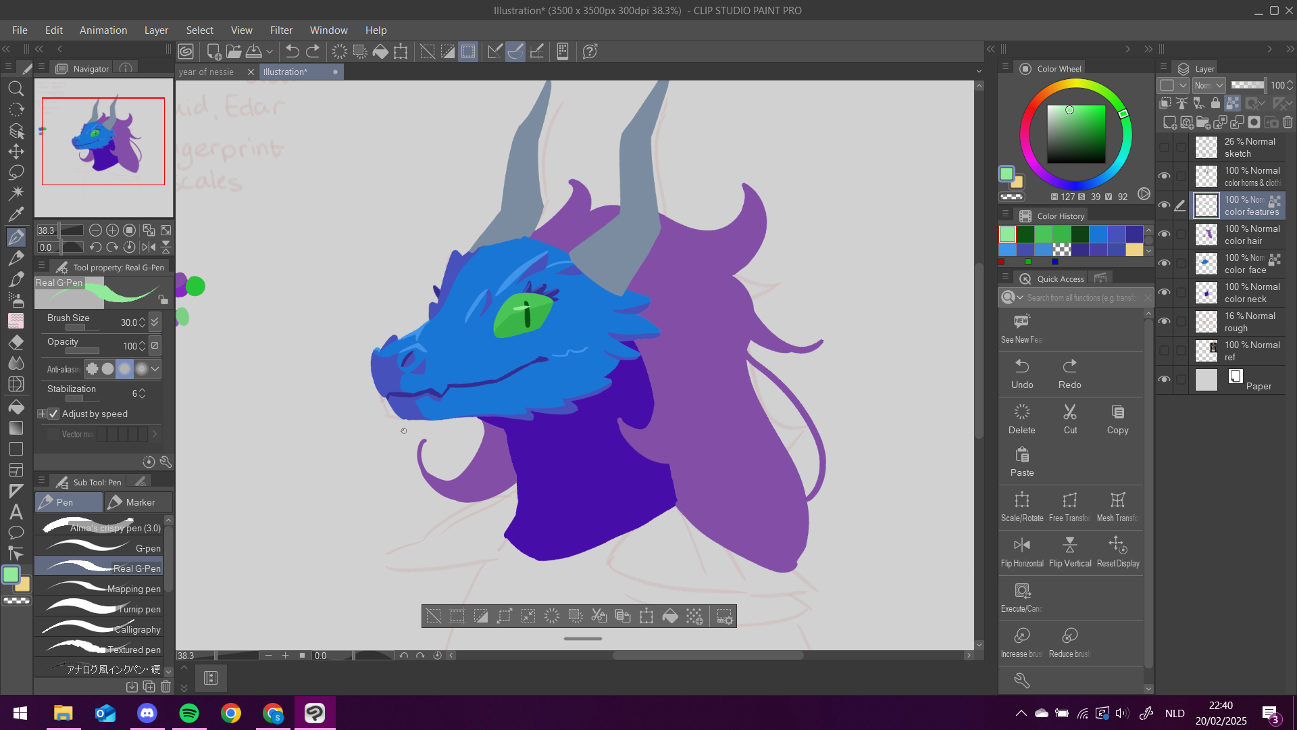Click the Save toolbar icon
1297x730 pixels.
pyautogui.click(x=254, y=51)
